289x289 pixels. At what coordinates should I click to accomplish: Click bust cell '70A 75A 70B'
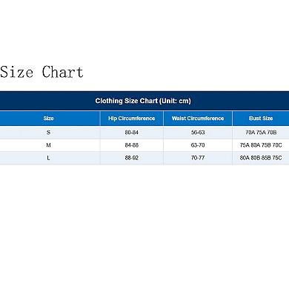point(261,133)
